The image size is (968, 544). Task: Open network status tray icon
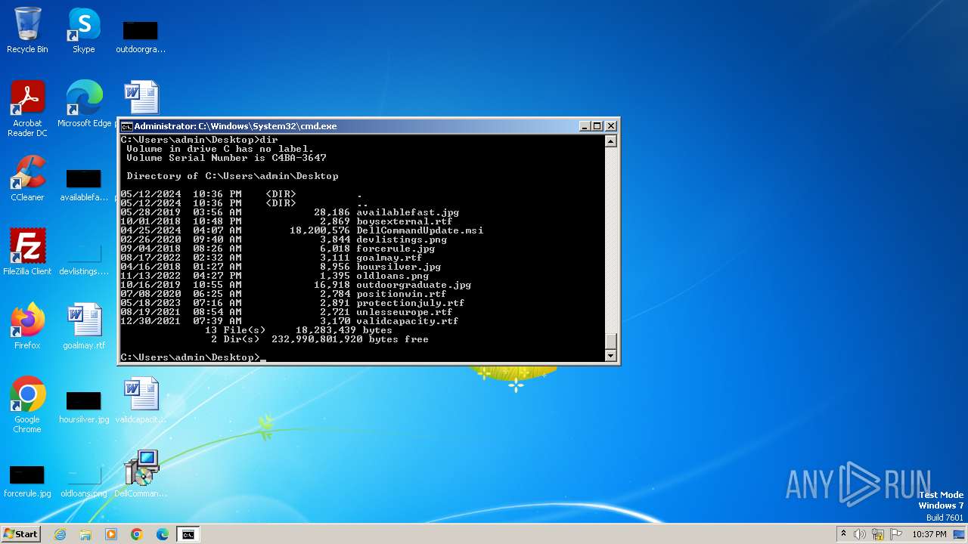878,534
